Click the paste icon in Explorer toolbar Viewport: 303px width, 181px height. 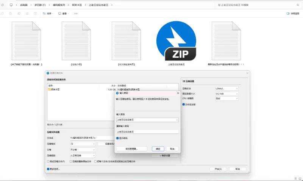[11, 14]
